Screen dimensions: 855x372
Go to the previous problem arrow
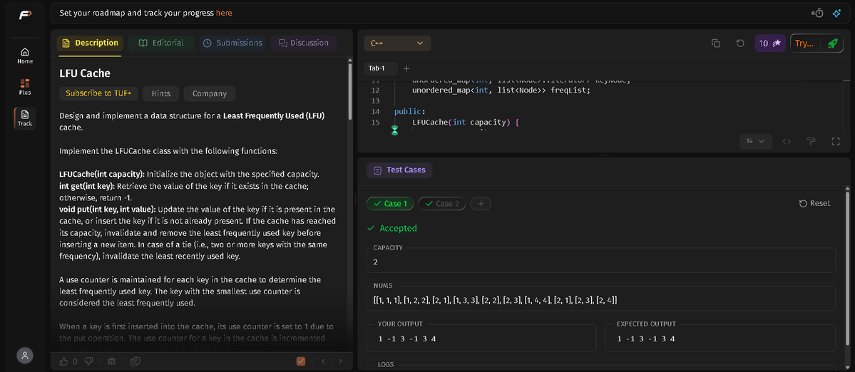[323, 361]
